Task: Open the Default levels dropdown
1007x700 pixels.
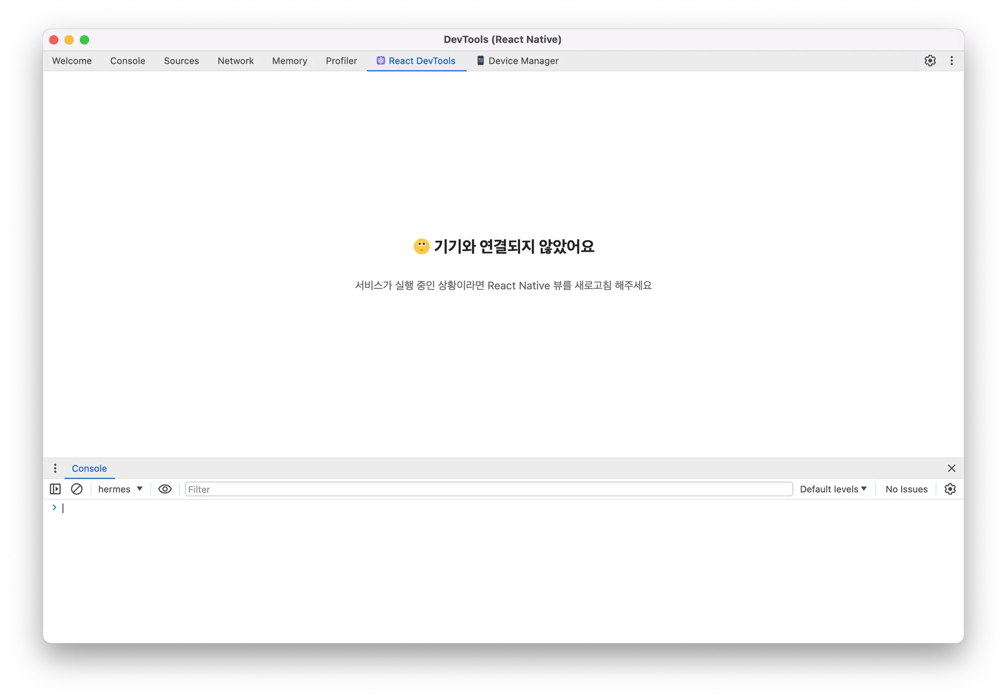Action: point(833,489)
